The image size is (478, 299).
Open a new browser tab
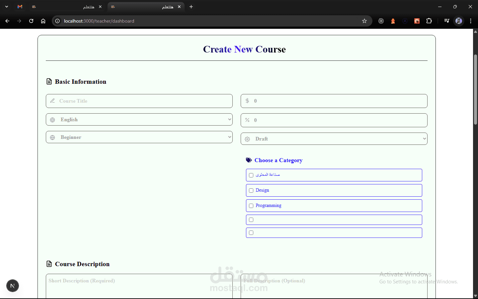[x=191, y=7]
